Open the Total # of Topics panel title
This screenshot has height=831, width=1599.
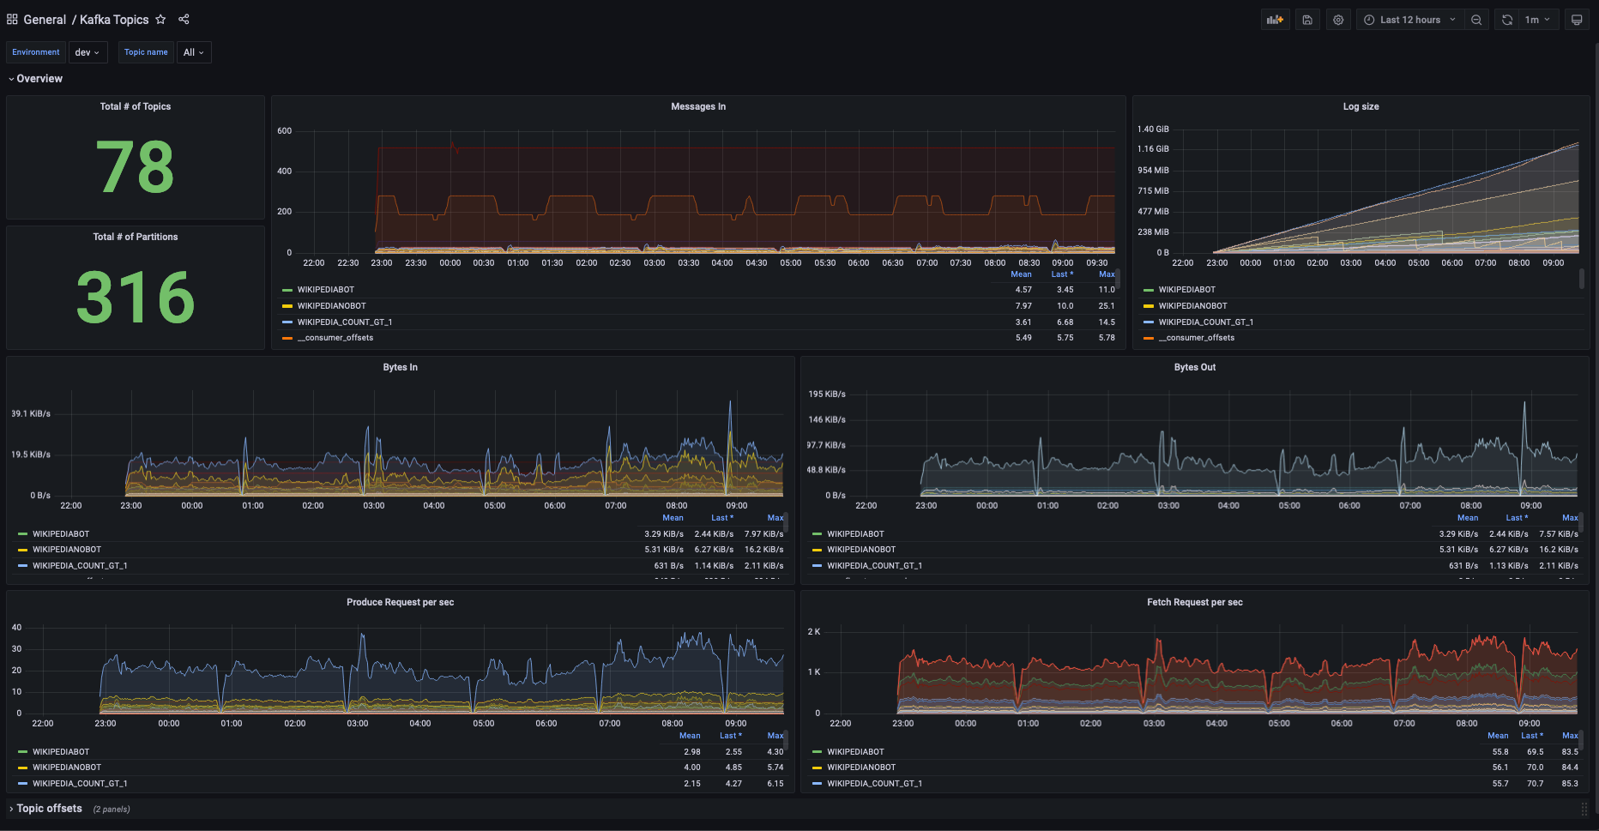(x=136, y=106)
